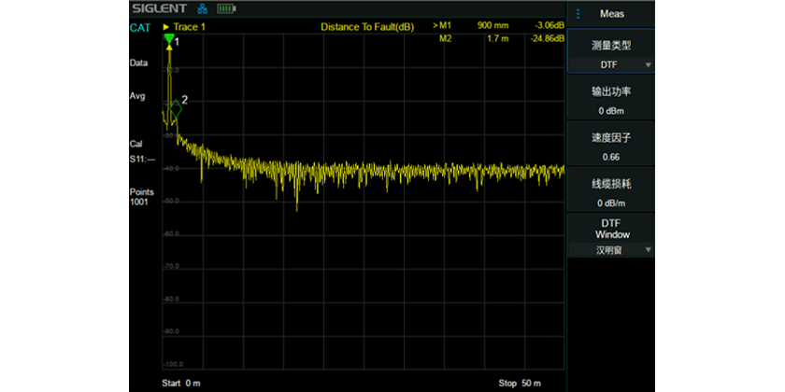
Task: Select marker 1 green triangle on trace
Action: [x=169, y=40]
